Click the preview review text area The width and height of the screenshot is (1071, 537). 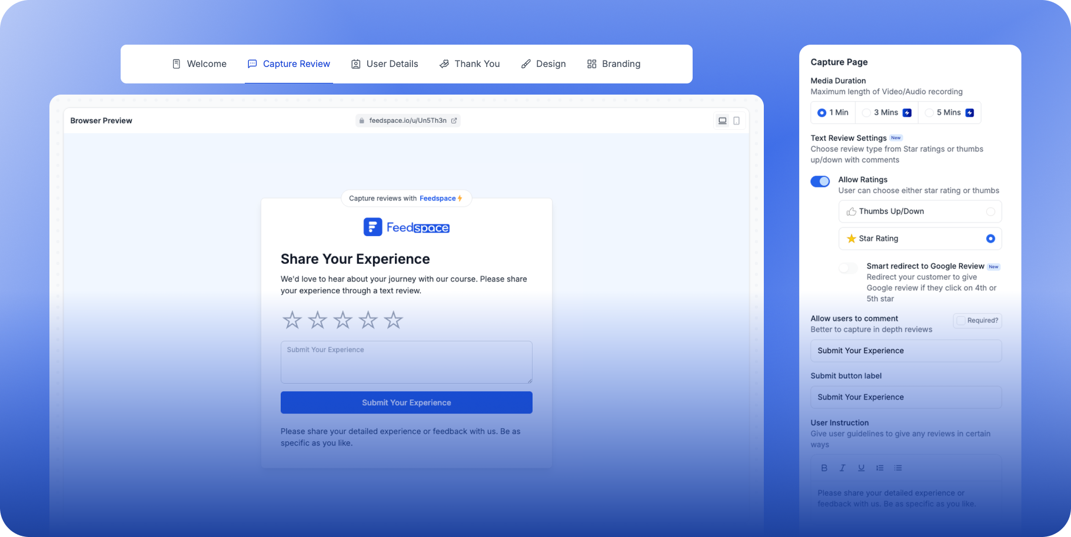coord(407,363)
